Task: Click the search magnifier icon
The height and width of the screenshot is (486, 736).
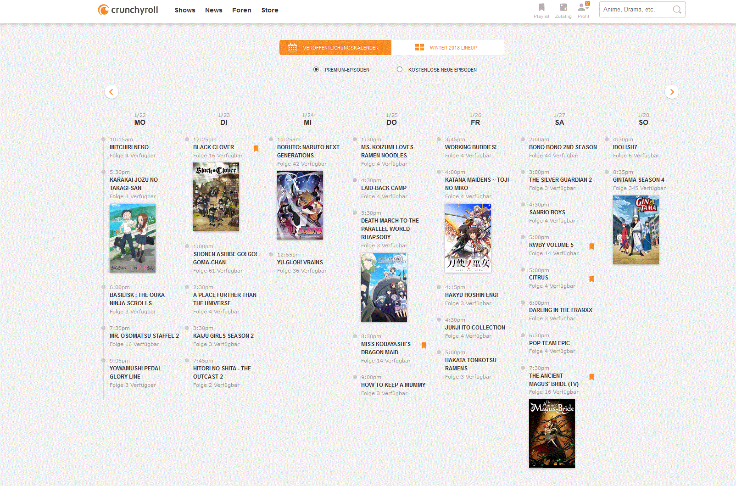Action: coord(677,10)
